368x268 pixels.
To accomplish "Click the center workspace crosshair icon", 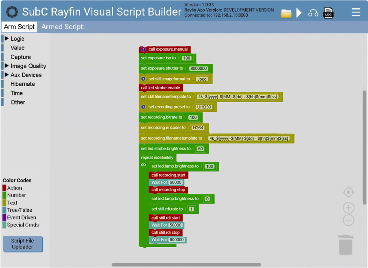I will coord(348,193).
